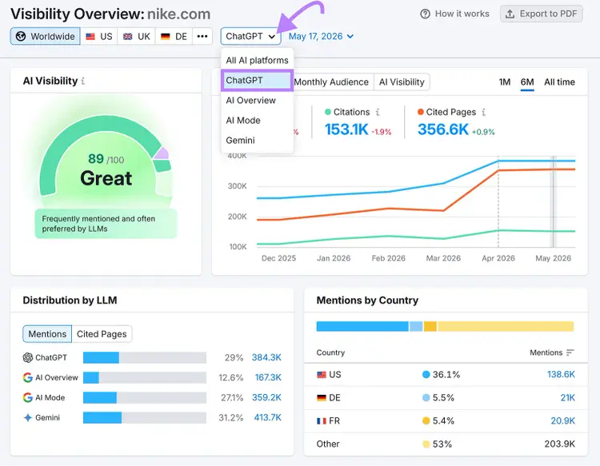Click the pale yellow Other segment of country bar
600x466 pixels.
[x=506, y=326]
